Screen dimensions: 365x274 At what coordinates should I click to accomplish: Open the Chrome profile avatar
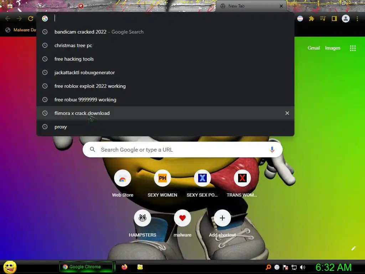click(346, 19)
